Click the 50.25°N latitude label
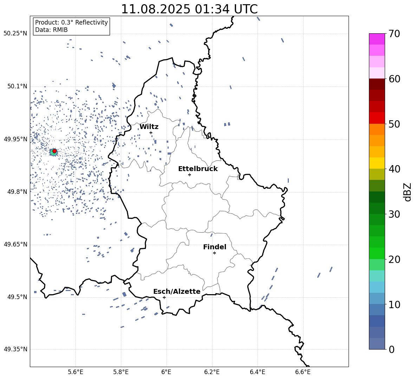416x379 pixels. click(15, 34)
